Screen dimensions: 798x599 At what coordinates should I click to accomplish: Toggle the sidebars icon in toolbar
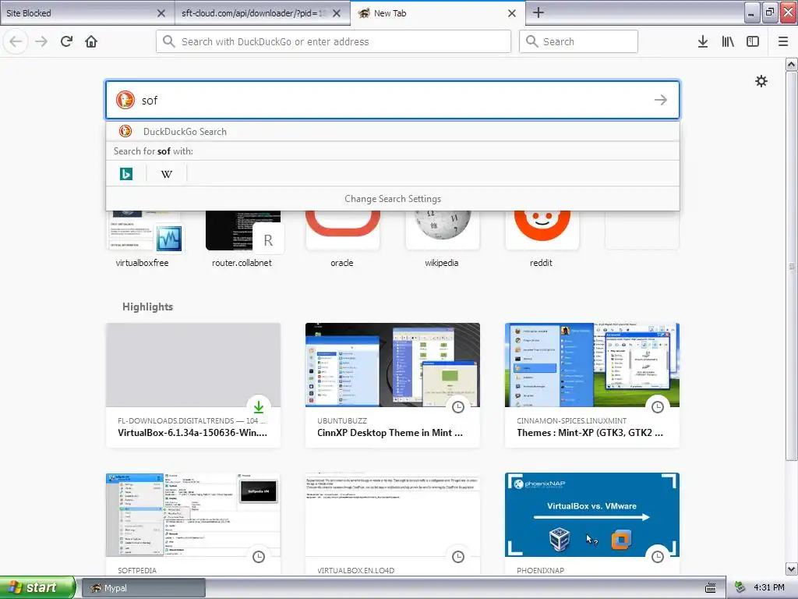coord(753,41)
